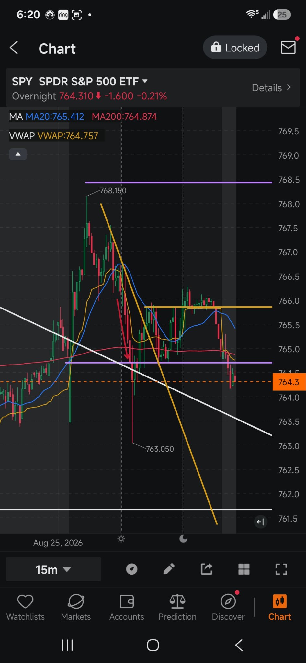306x663 pixels.
Task: Select the MA200:764.874 indicator label
Action: [x=124, y=117]
